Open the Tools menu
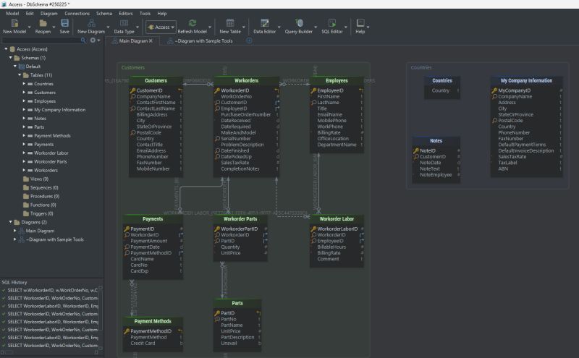 [x=145, y=13]
